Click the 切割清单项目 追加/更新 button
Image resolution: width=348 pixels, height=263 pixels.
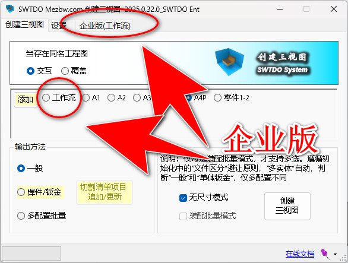[105, 192]
